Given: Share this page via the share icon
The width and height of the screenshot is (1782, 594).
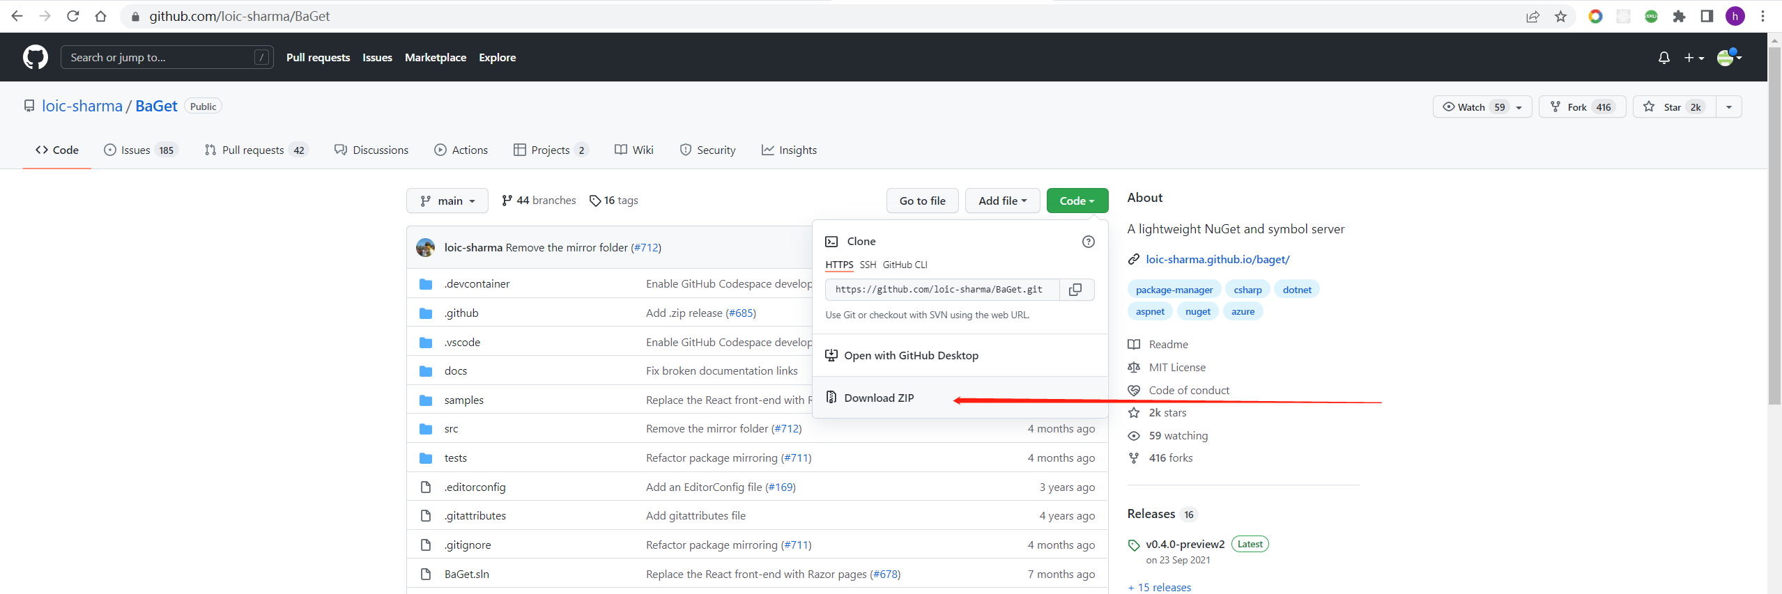Looking at the screenshot, I should coord(1533,16).
